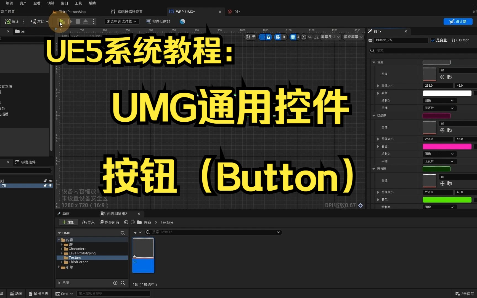Open the Help (帮助) menu
477x298 pixels.
coord(92,3)
